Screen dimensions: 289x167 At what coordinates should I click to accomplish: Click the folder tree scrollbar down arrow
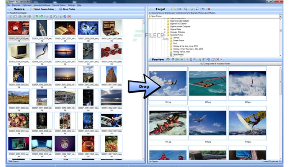280,56
